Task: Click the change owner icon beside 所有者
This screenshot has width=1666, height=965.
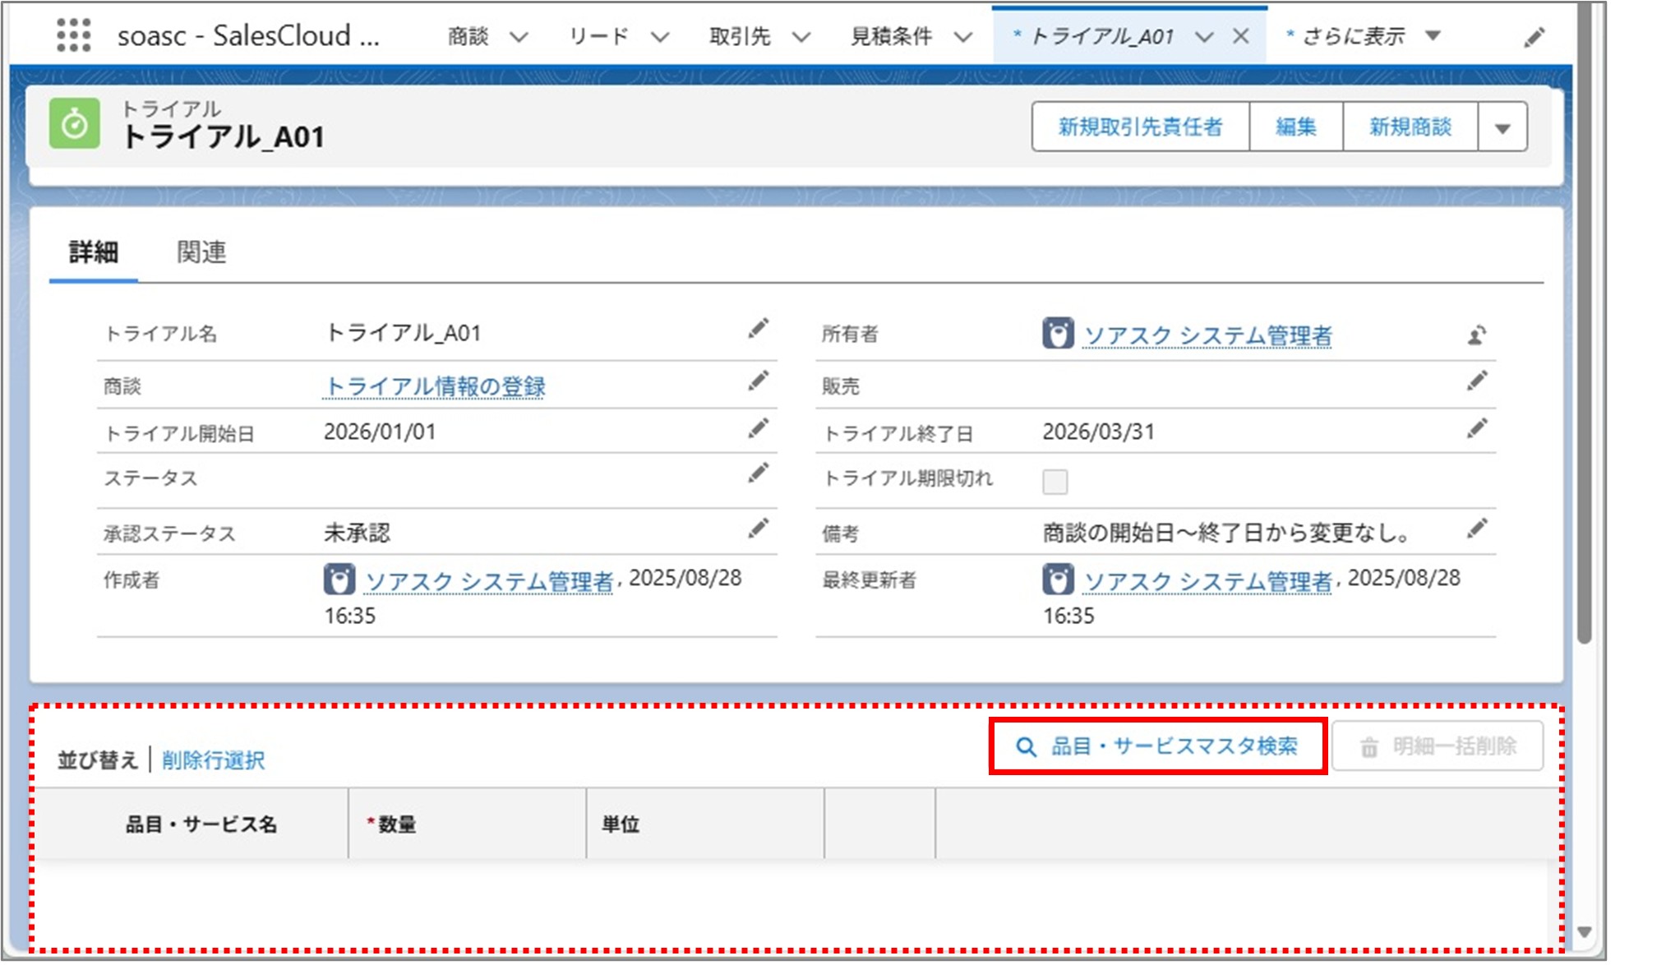Action: [1476, 335]
